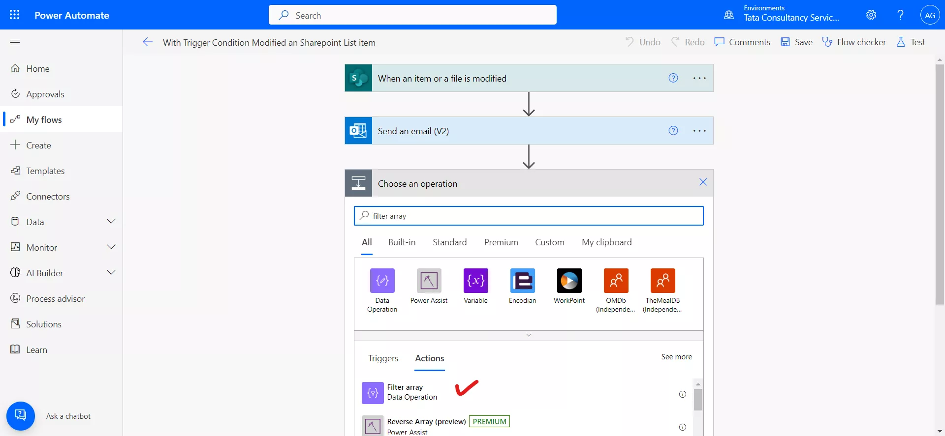The image size is (945, 436).
Task: Show info for Reverse Array action
Action: [682, 427]
